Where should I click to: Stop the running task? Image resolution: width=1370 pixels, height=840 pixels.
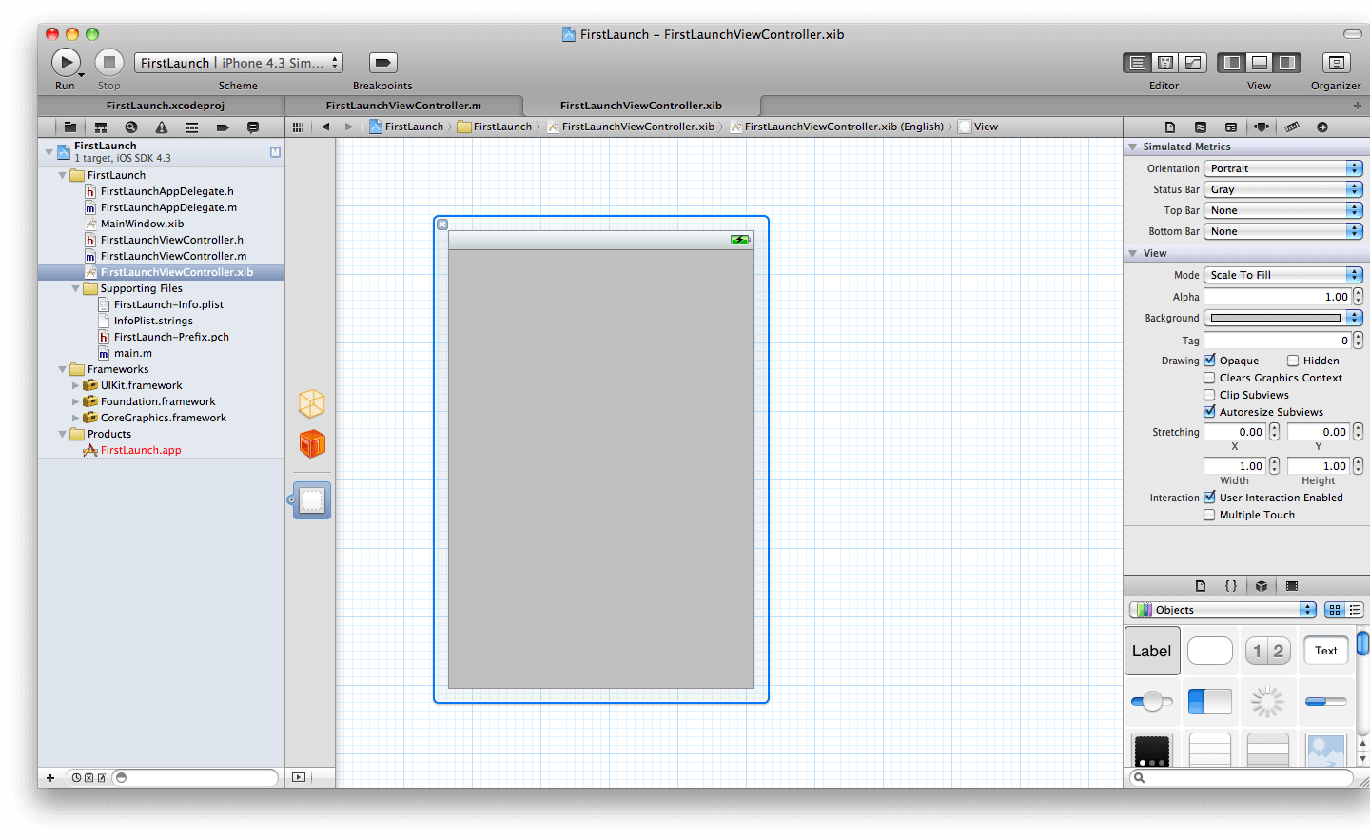coord(109,63)
